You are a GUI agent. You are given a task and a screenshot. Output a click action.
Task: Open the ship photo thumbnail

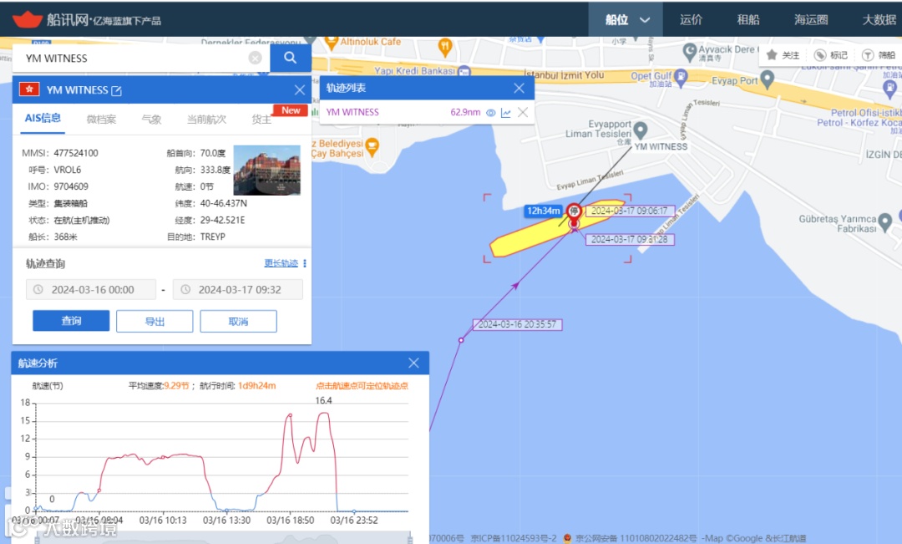click(x=267, y=170)
